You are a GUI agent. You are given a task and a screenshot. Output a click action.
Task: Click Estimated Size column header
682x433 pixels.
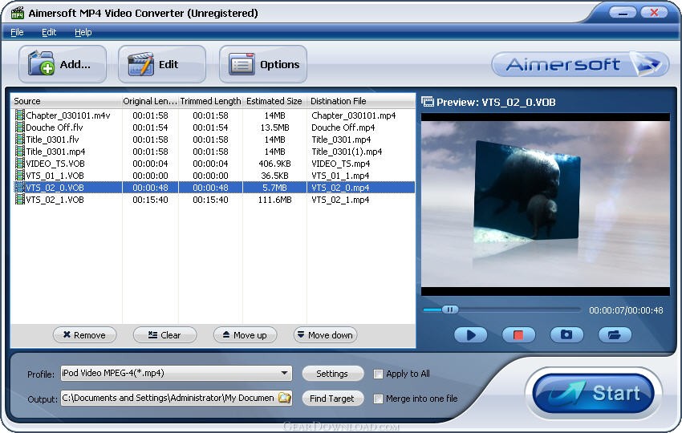(x=274, y=101)
